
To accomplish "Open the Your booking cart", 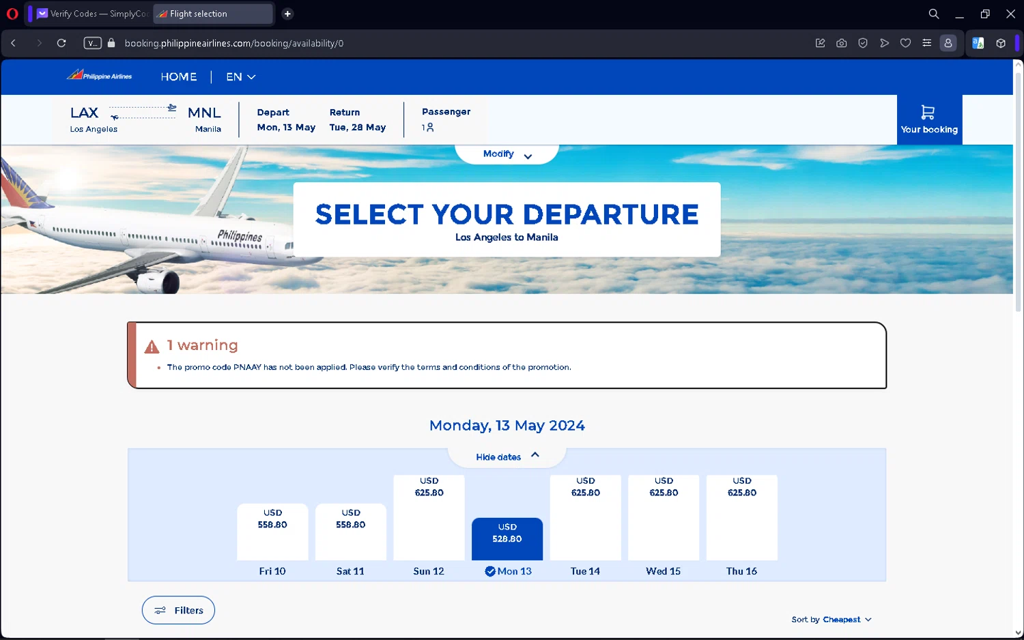I will (929, 119).
